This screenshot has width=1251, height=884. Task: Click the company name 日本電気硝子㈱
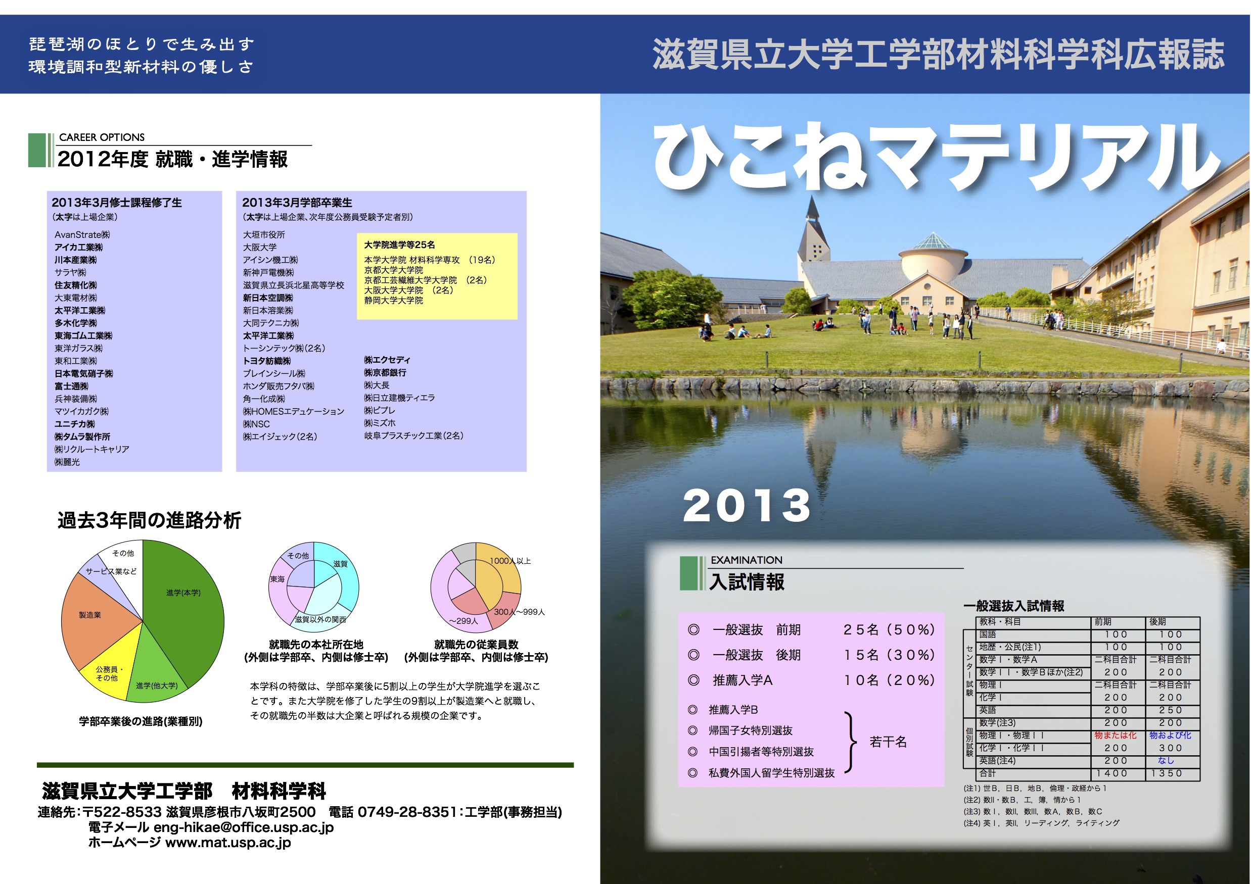tap(83, 374)
